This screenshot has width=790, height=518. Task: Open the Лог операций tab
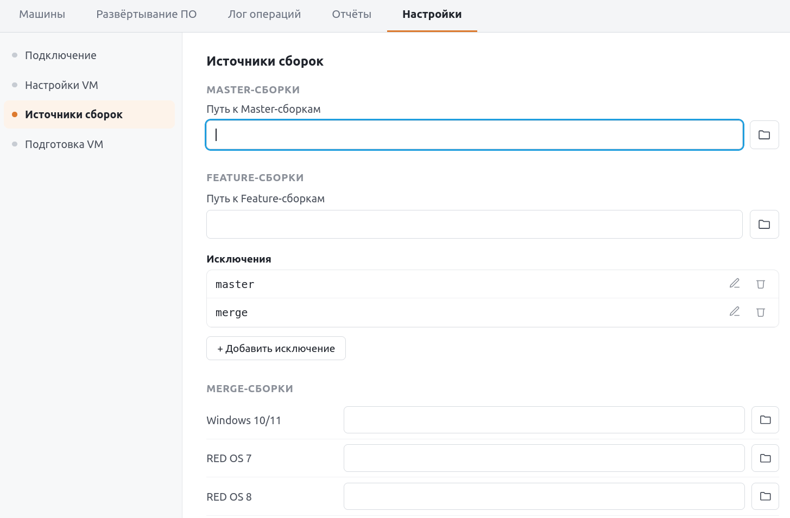264,15
